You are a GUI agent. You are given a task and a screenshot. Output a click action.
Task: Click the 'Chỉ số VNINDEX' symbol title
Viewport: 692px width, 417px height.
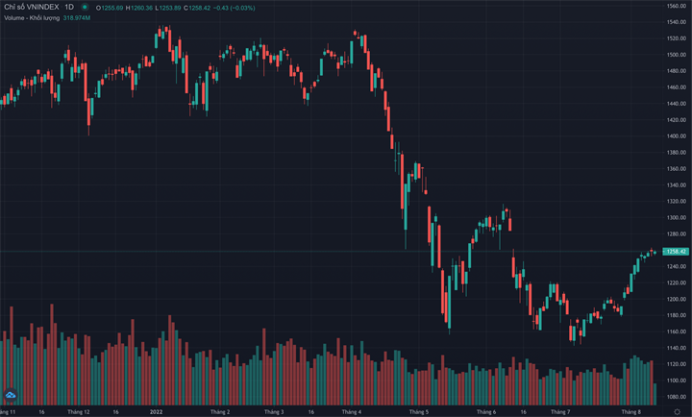[32, 7]
